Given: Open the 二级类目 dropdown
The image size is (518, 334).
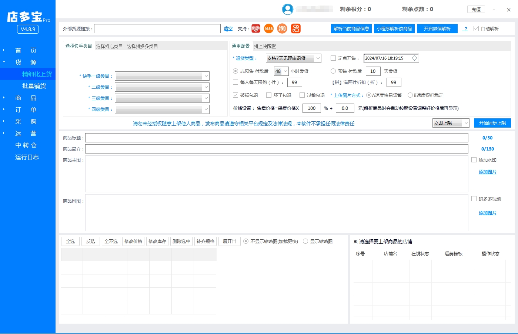Looking at the screenshot, I should (x=162, y=87).
